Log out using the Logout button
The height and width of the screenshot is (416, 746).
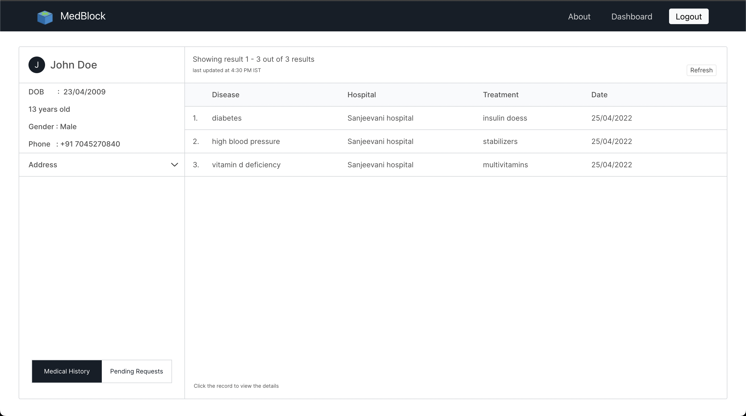[688, 17]
